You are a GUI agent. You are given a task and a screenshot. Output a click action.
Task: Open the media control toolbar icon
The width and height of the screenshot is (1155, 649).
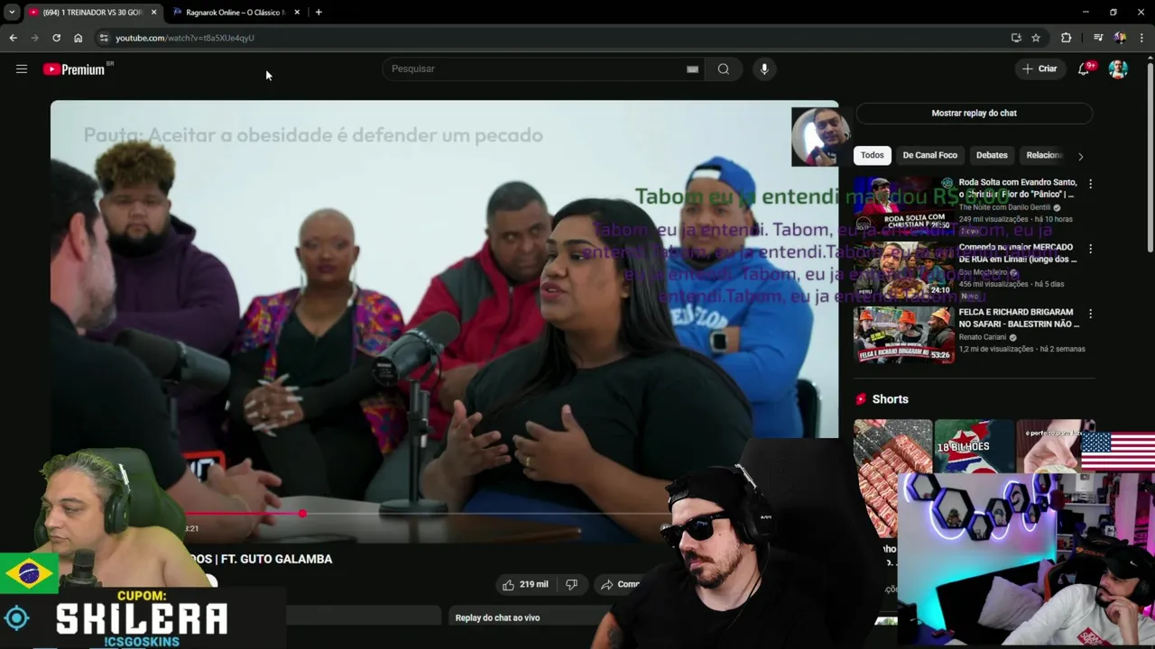[1098, 38]
